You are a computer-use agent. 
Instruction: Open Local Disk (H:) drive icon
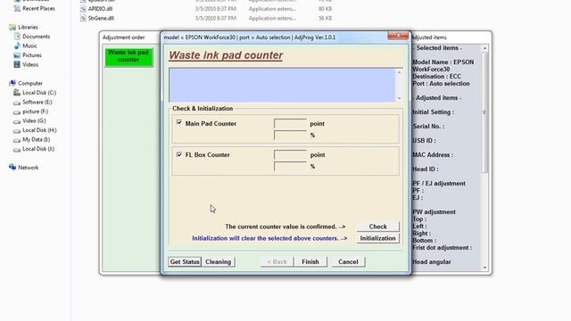click(x=17, y=130)
